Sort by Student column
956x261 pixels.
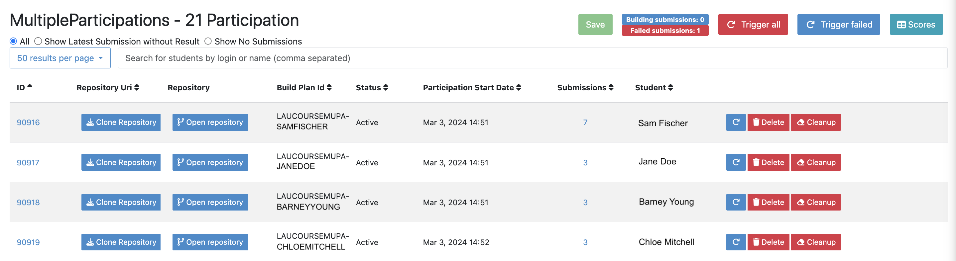coord(654,87)
